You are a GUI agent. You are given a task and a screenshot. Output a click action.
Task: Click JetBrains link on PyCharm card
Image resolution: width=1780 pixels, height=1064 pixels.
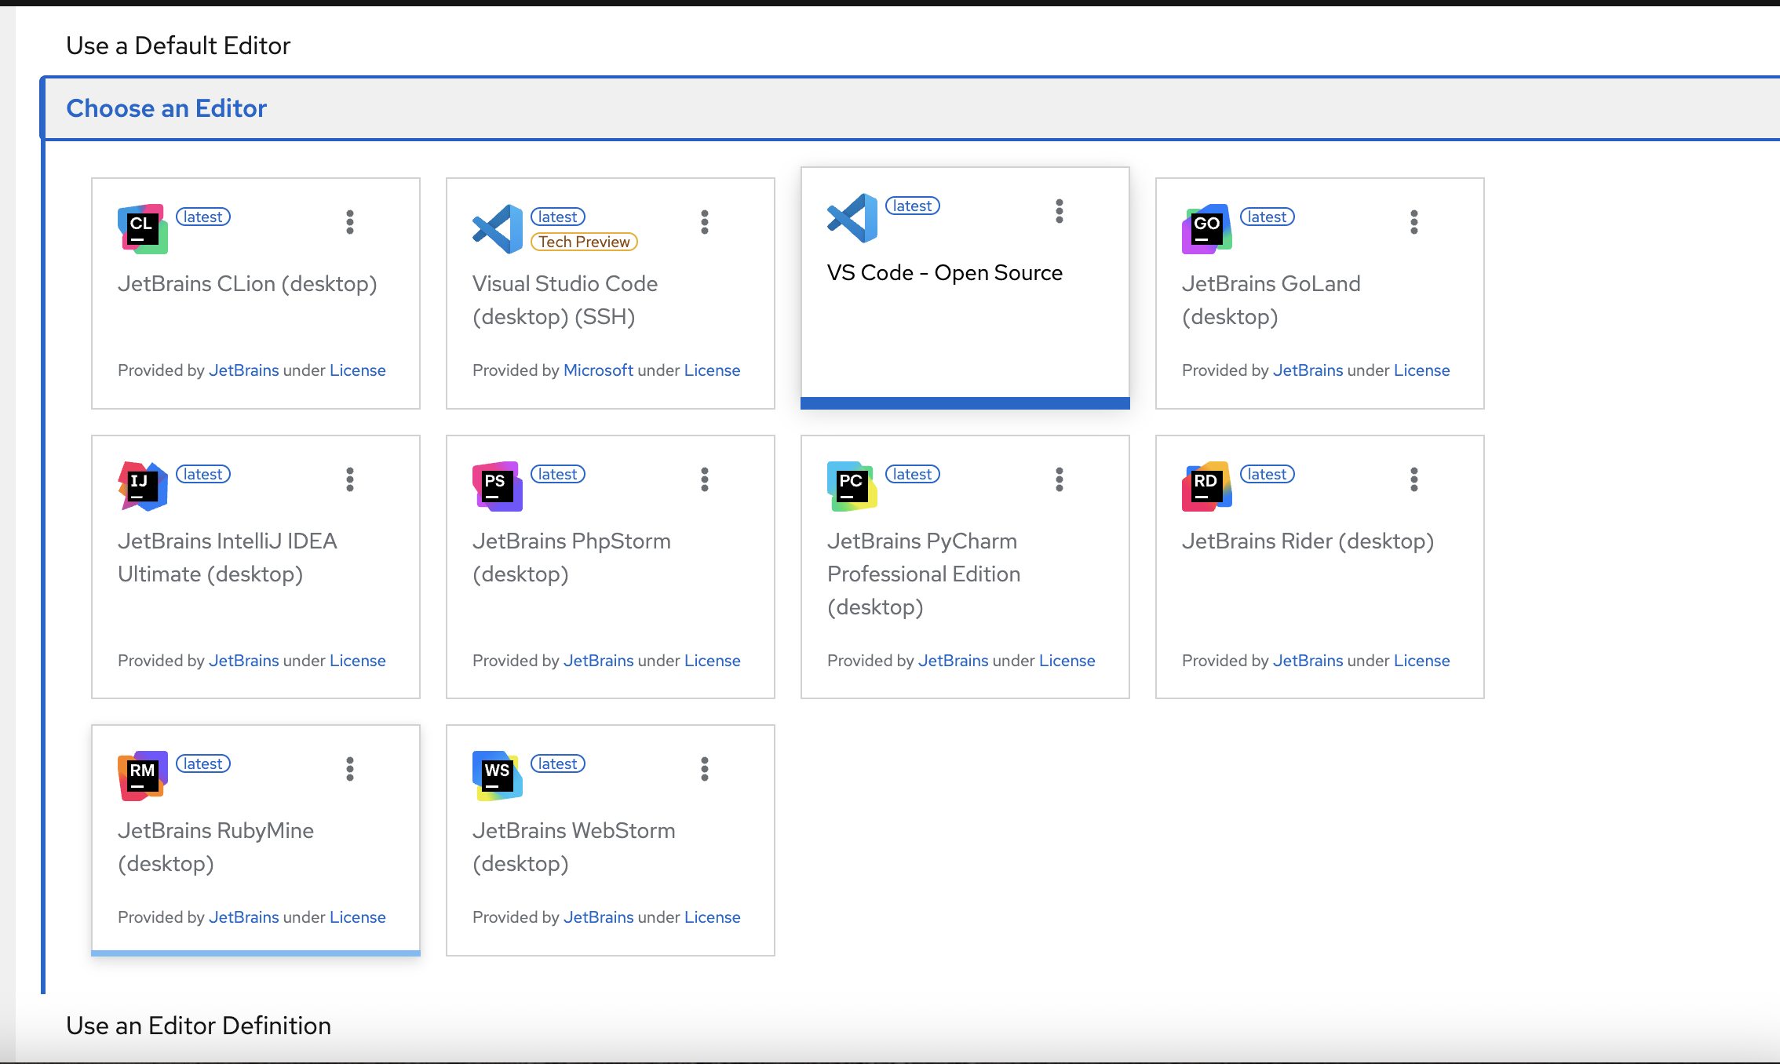pyautogui.click(x=953, y=661)
